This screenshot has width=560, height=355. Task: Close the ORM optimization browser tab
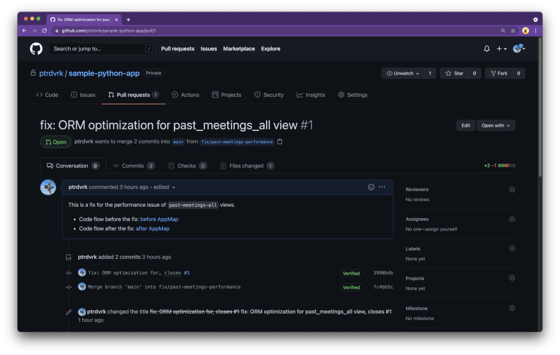click(x=116, y=20)
